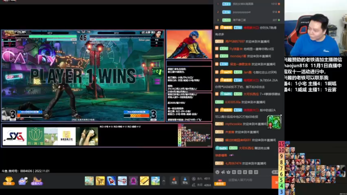347x195 pixels.
Task: Select the sky-blue scenery gift icon
Action: click(x=155, y=181)
